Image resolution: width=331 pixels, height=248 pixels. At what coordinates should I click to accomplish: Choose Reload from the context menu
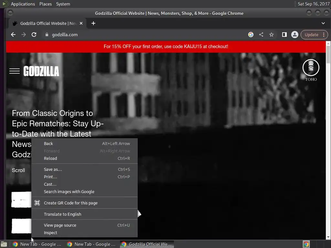point(84,158)
